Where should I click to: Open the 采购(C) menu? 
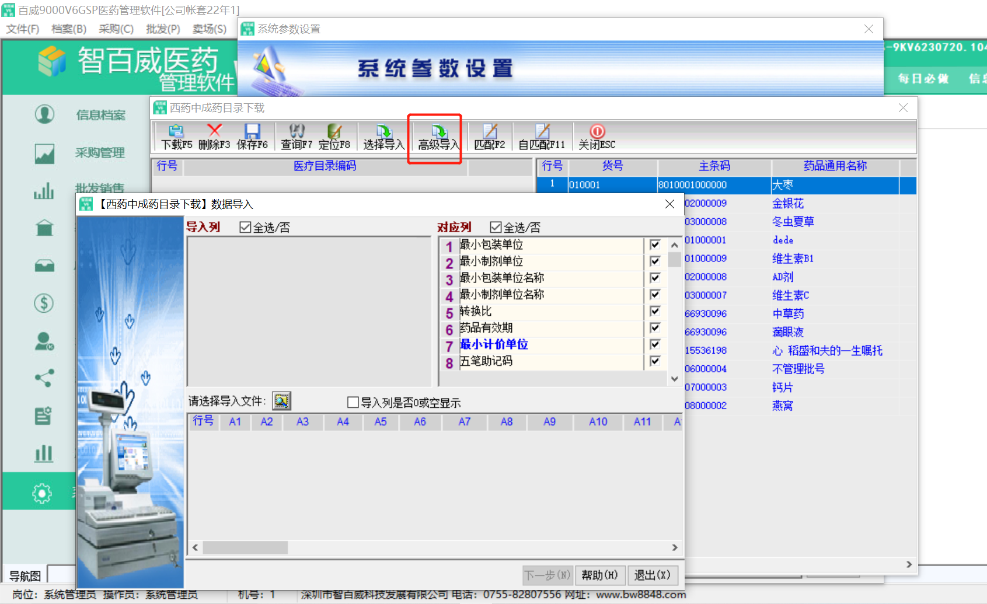tap(116, 29)
